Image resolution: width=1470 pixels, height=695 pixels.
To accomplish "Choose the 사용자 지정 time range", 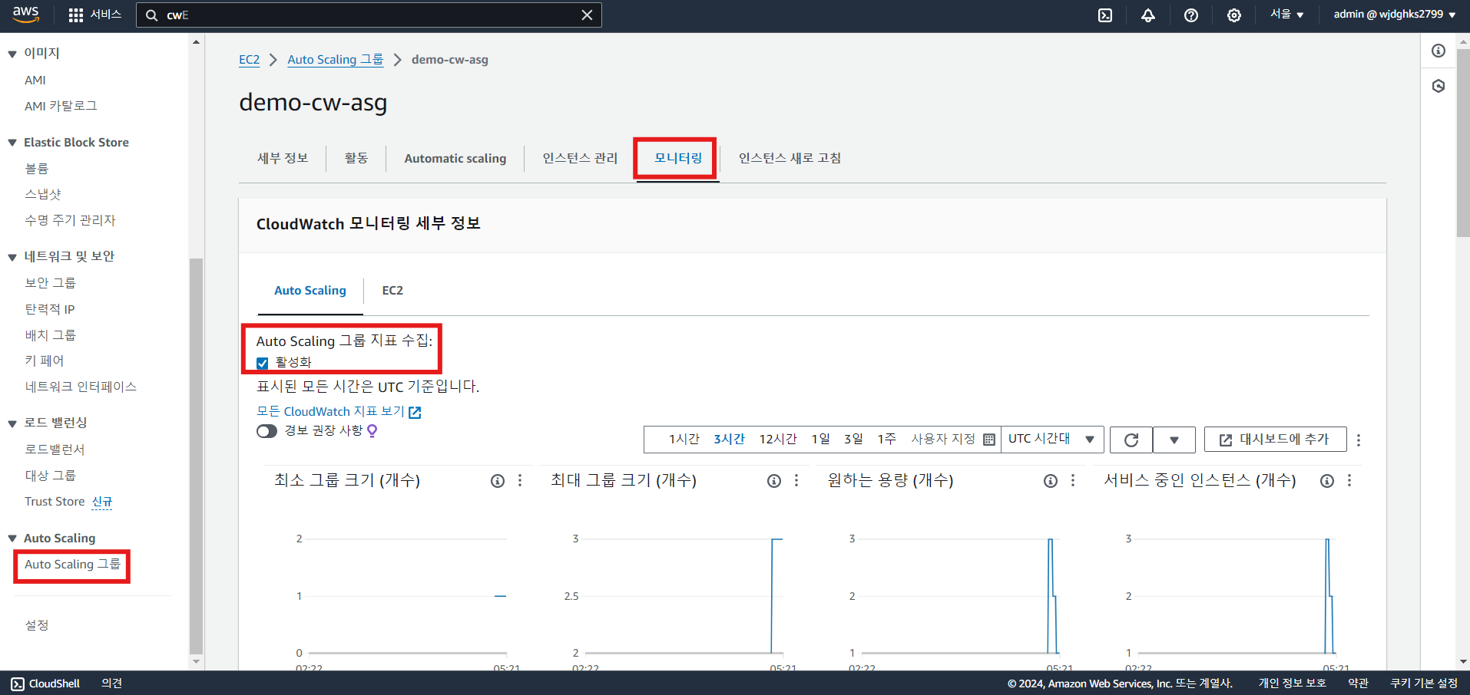I will pyautogui.click(x=943, y=440).
